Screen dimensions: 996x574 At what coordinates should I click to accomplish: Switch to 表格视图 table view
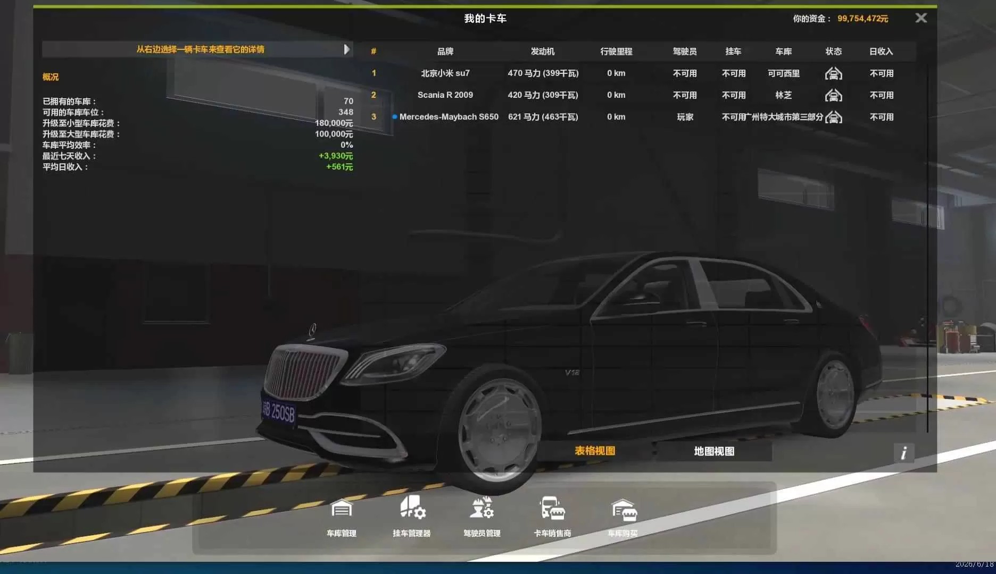[595, 451]
